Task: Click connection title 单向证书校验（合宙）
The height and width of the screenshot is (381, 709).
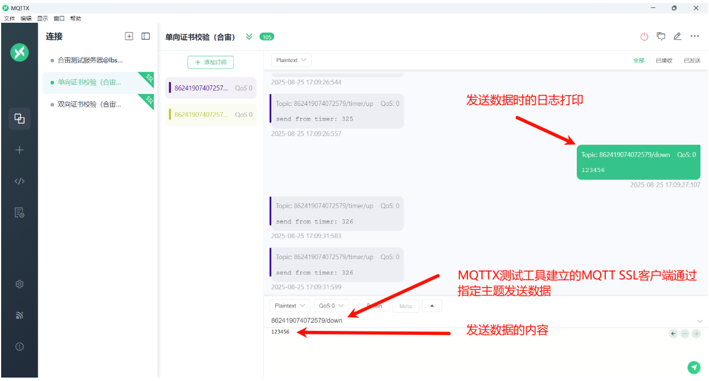Action: pyautogui.click(x=200, y=36)
